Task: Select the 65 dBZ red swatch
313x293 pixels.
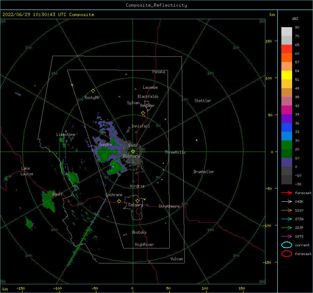Action: [287, 49]
